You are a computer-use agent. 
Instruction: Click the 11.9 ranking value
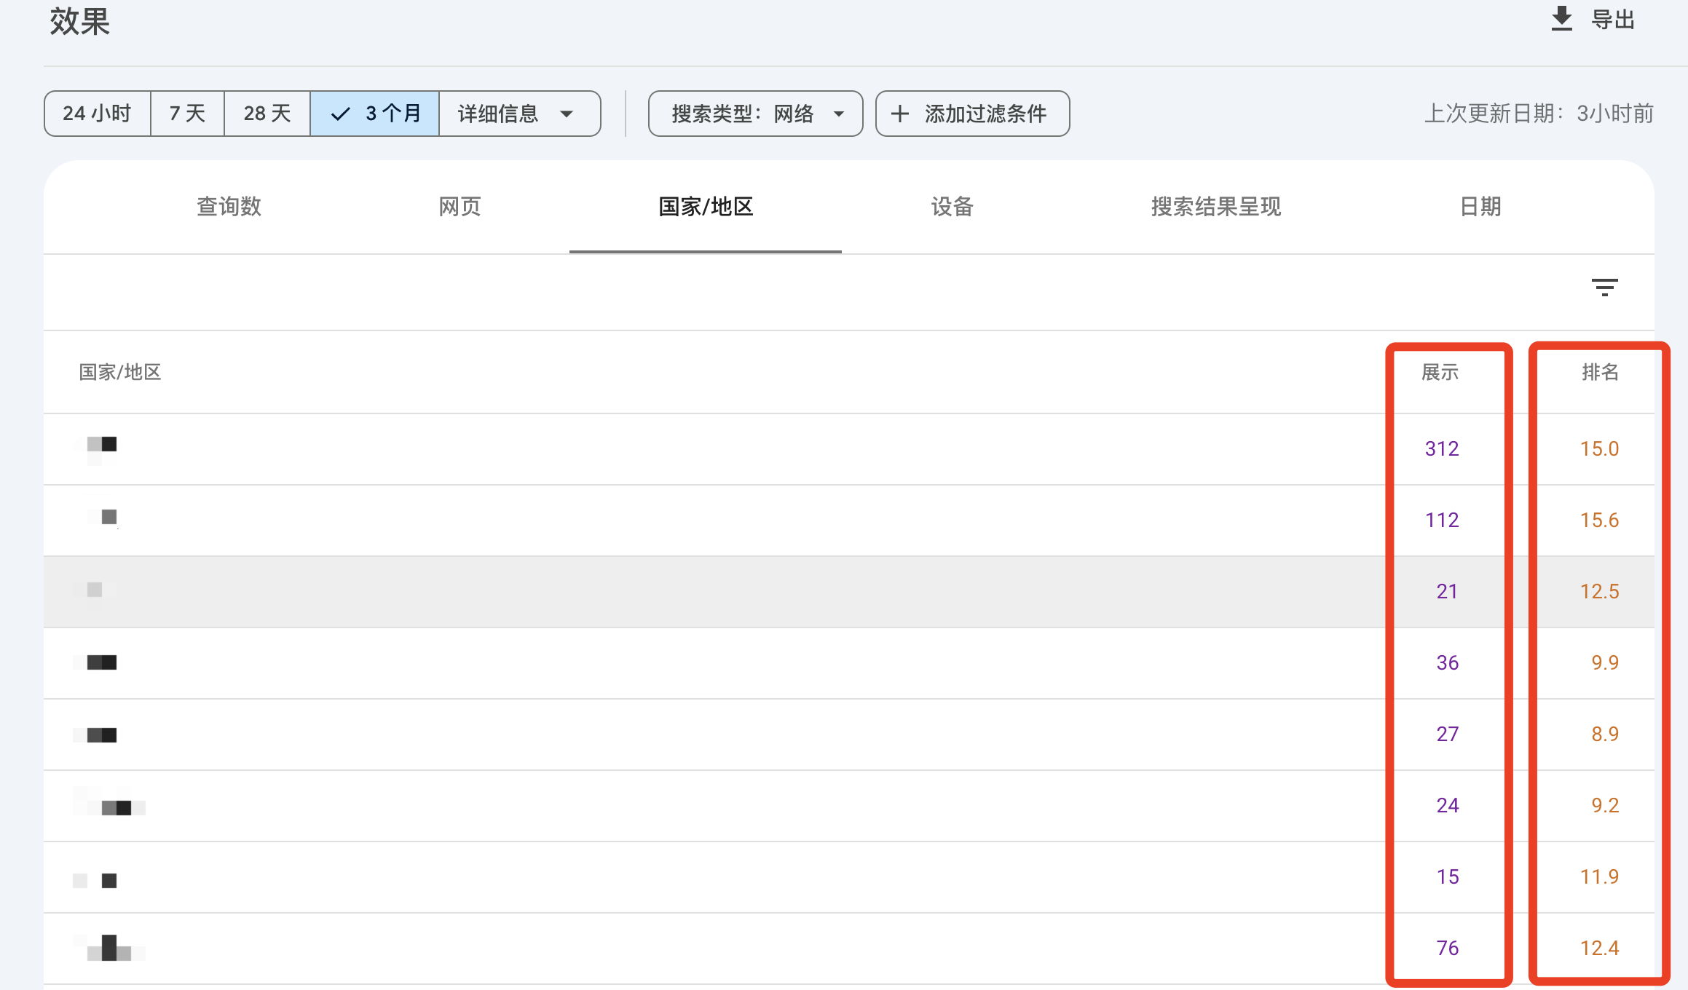click(x=1599, y=876)
